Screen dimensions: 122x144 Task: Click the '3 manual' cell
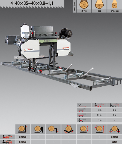pyautogui.click(x=115, y=137)
